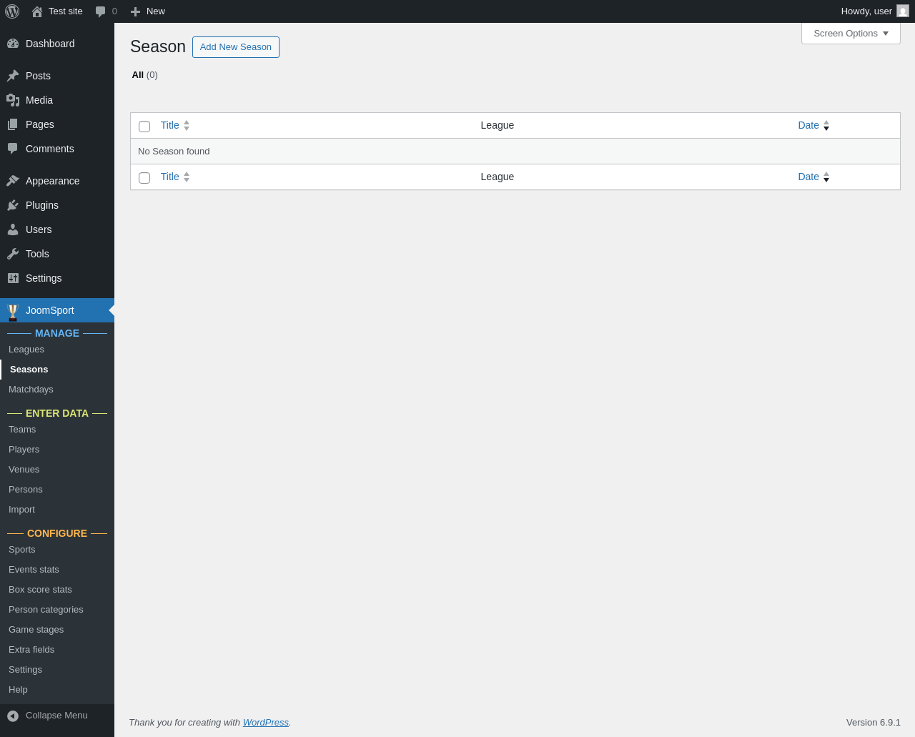Open the WordPress logo menu
Image resolution: width=915 pixels, height=737 pixels.
pyautogui.click(x=12, y=11)
